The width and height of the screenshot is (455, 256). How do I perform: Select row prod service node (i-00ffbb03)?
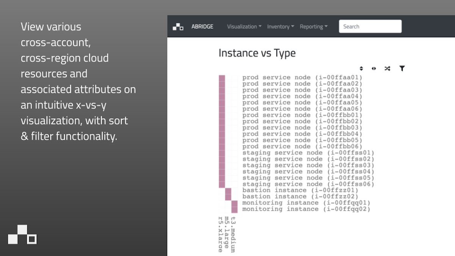click(302, 128)
